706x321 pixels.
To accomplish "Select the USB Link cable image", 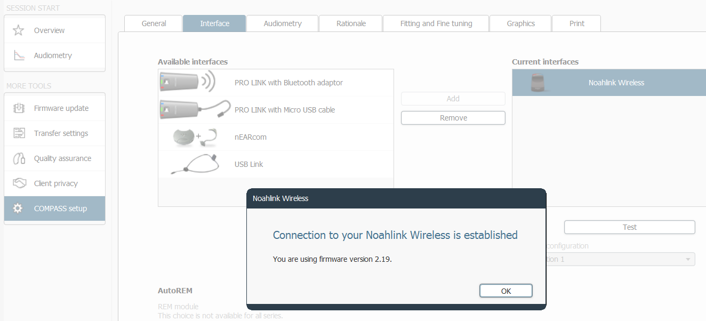I will pyautogui.click(x=195, y=164).
